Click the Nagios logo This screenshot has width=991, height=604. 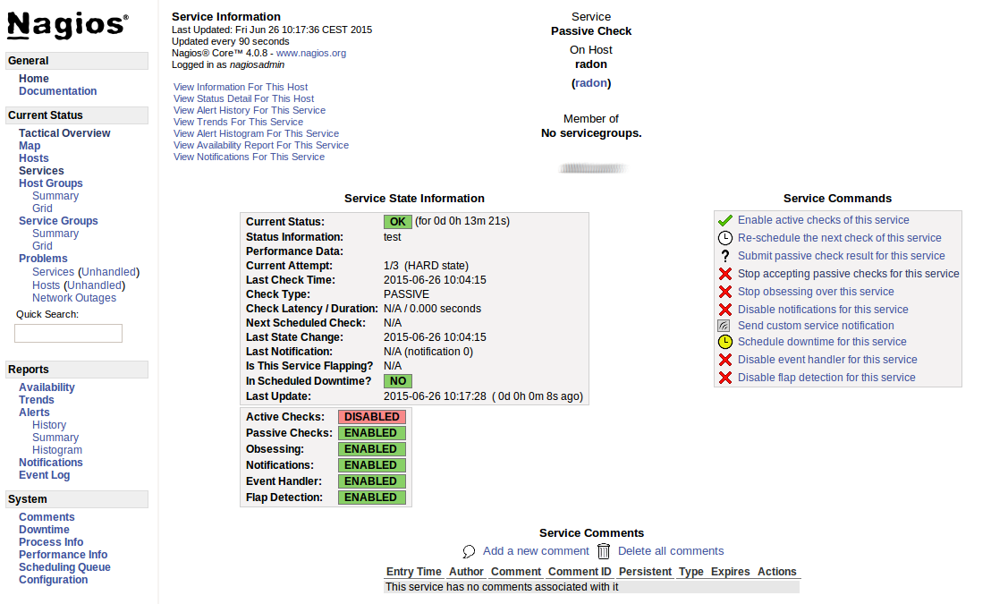click(x=68, y=27)
